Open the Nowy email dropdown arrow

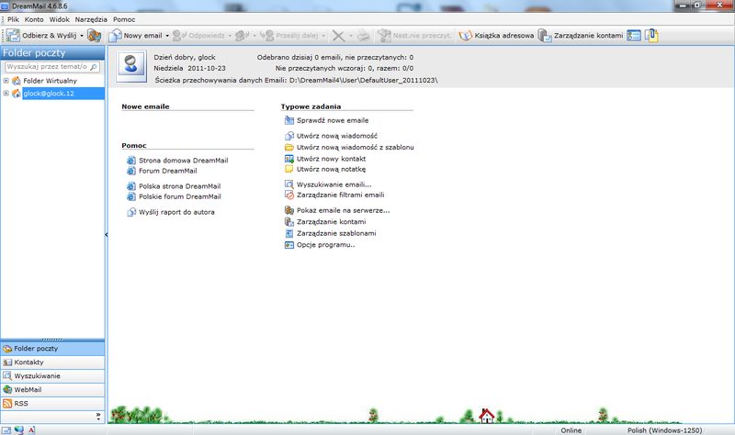[167, 36]
